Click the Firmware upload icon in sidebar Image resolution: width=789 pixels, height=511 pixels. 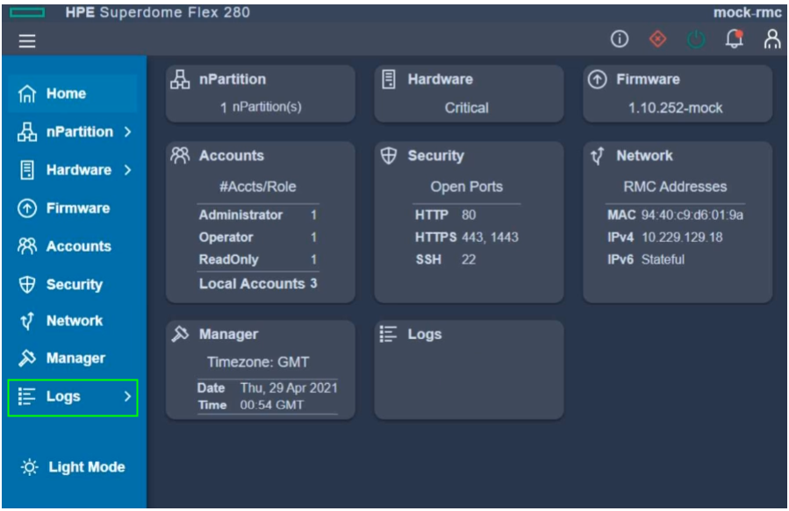tap(27, 208)
